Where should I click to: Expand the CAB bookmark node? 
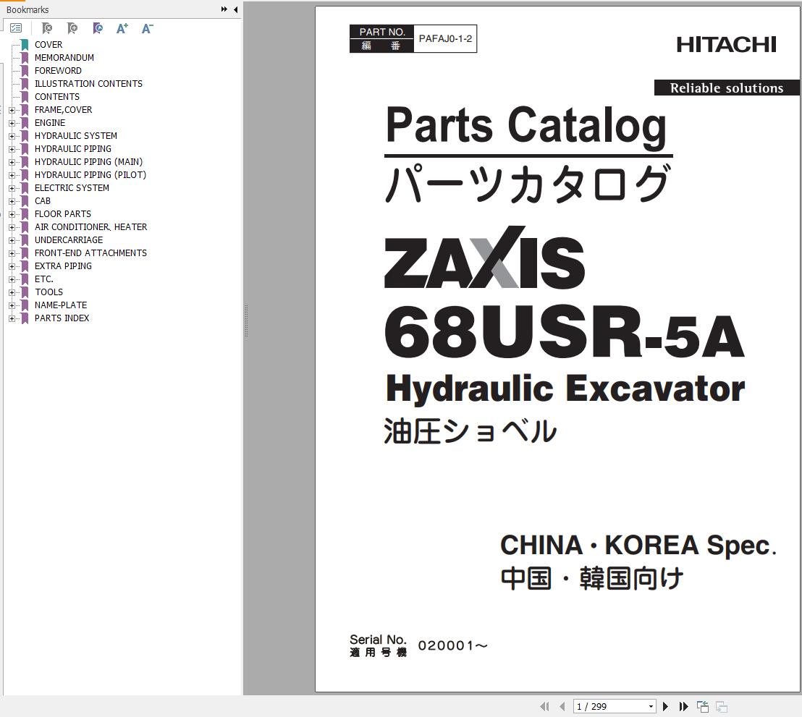point(12,201)
